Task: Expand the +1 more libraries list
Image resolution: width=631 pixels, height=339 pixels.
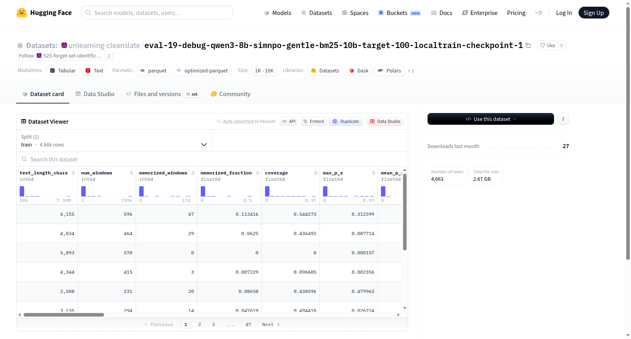Action: tap(411, 70)
